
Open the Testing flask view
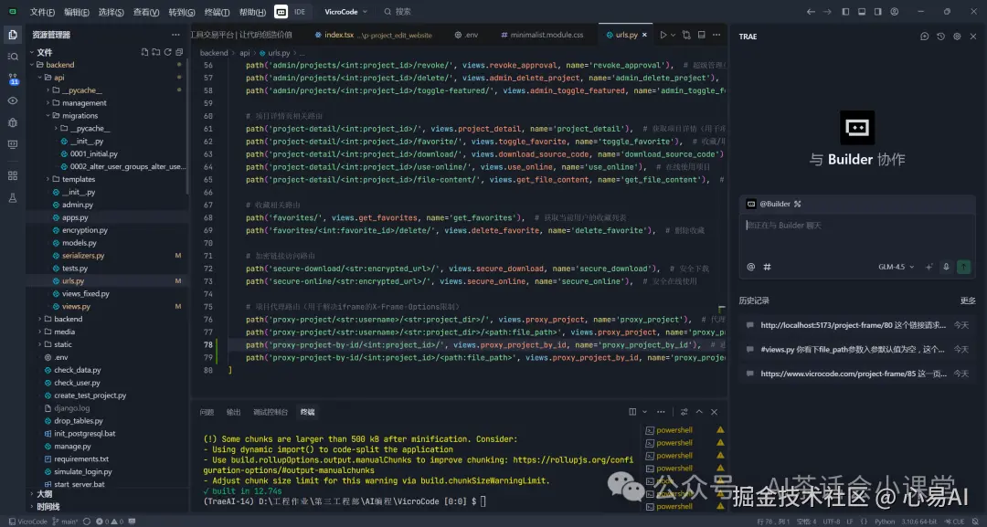[x=13, y=197]
